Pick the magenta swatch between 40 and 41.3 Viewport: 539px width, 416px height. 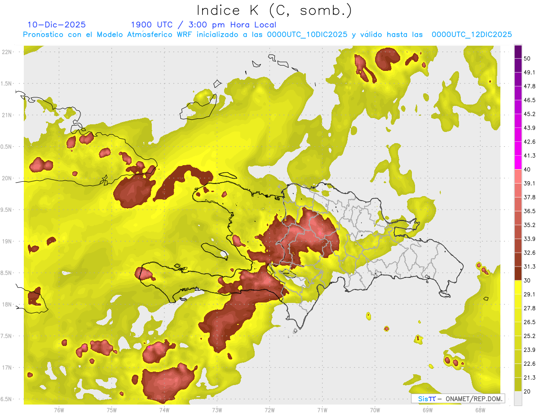[518, 162]
